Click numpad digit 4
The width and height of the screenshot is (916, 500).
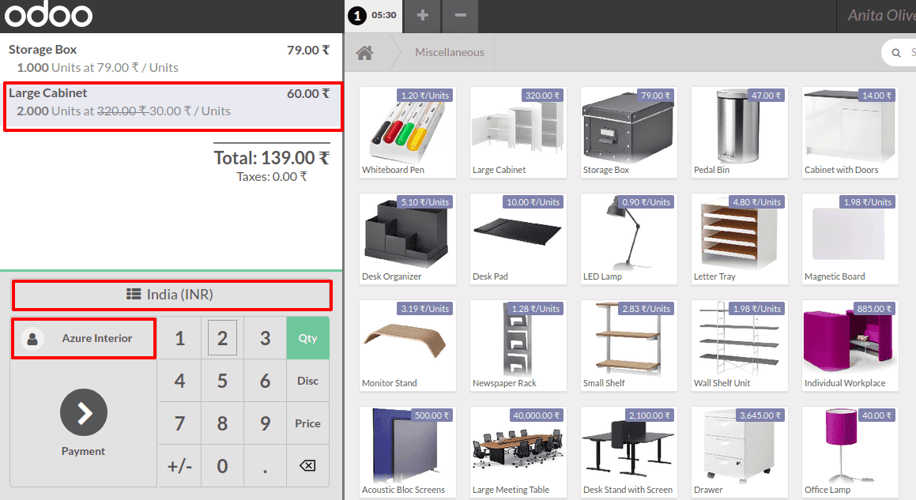pyautogui.click(x=180, y=381)
